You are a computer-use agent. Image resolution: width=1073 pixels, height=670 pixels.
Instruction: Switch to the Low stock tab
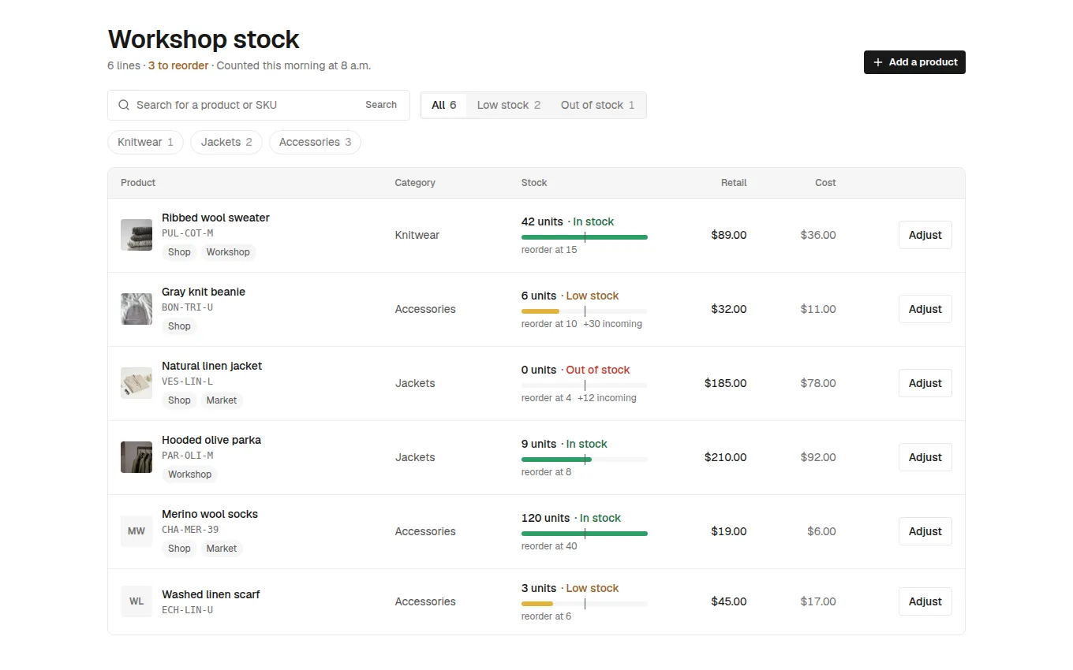click(x=509, y=105)
